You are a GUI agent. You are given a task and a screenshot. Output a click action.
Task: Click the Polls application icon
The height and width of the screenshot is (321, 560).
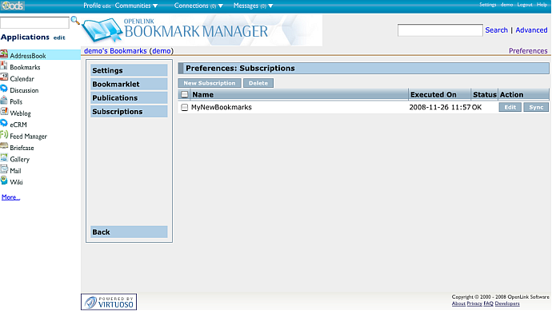tap(4, 101)
